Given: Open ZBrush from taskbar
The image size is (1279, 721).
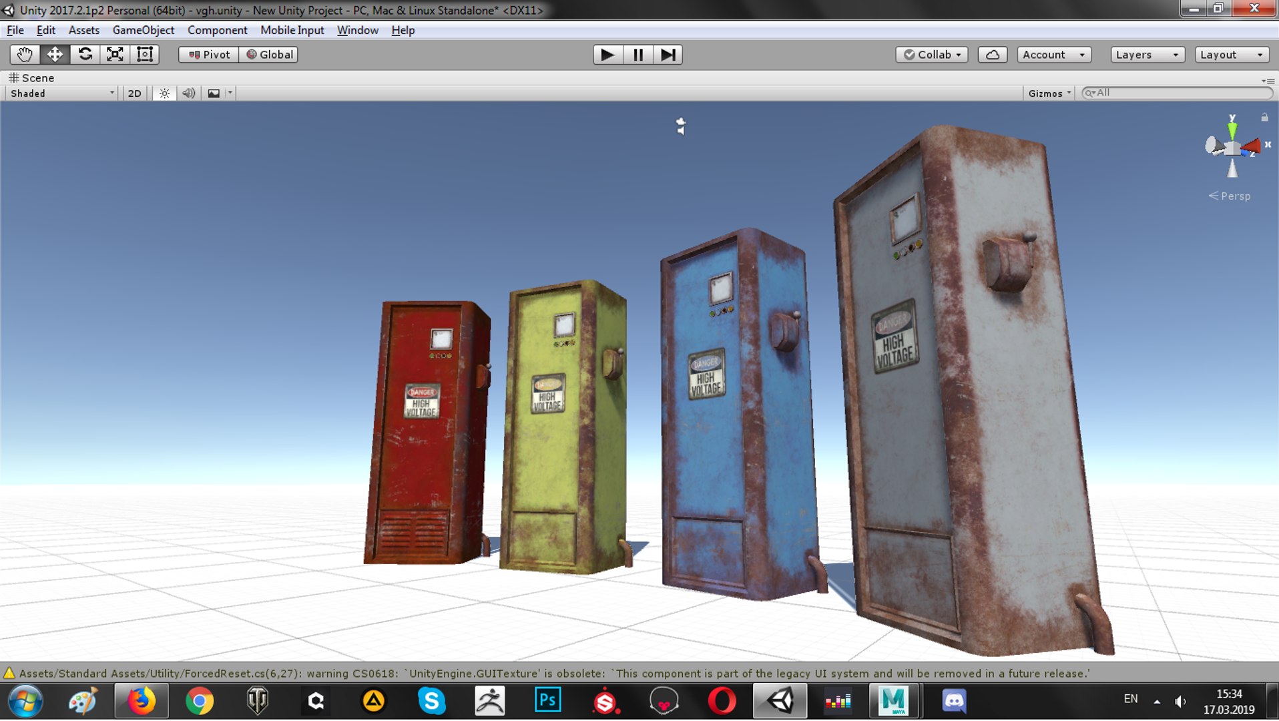Looking at the screenshot, I should tap(489, 701).
